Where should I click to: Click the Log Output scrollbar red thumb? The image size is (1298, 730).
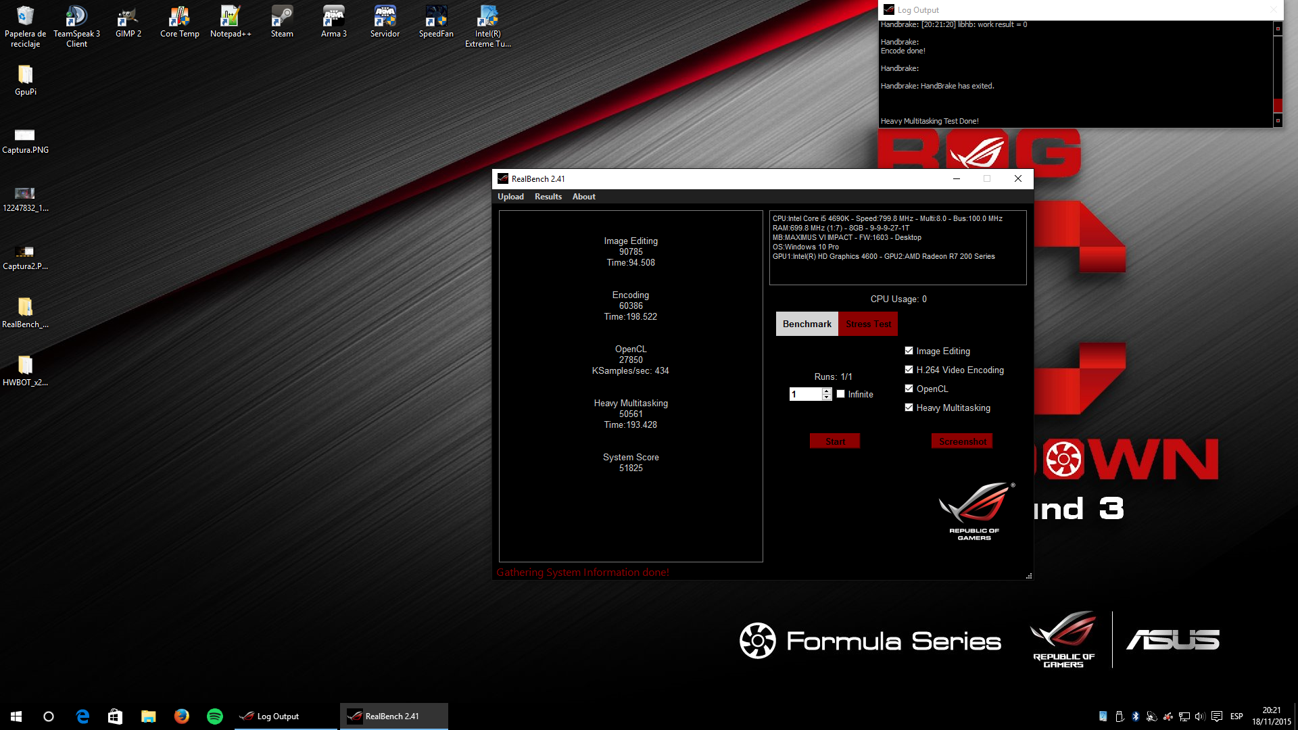[x=1278, y=105]
